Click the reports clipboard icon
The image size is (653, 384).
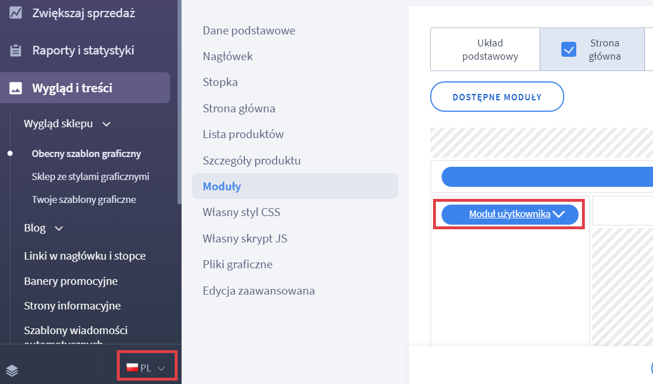16,50
